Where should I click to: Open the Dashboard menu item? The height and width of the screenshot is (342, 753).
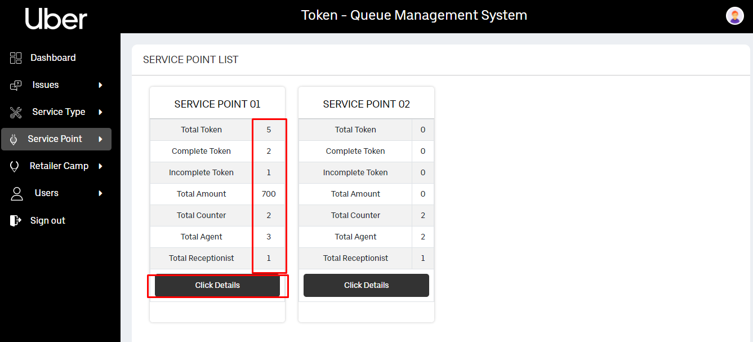click(x=53, y=58)
